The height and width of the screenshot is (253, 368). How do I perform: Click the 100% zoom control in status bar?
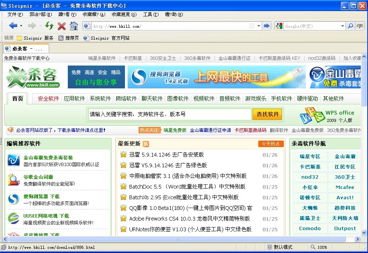[318, 247]
